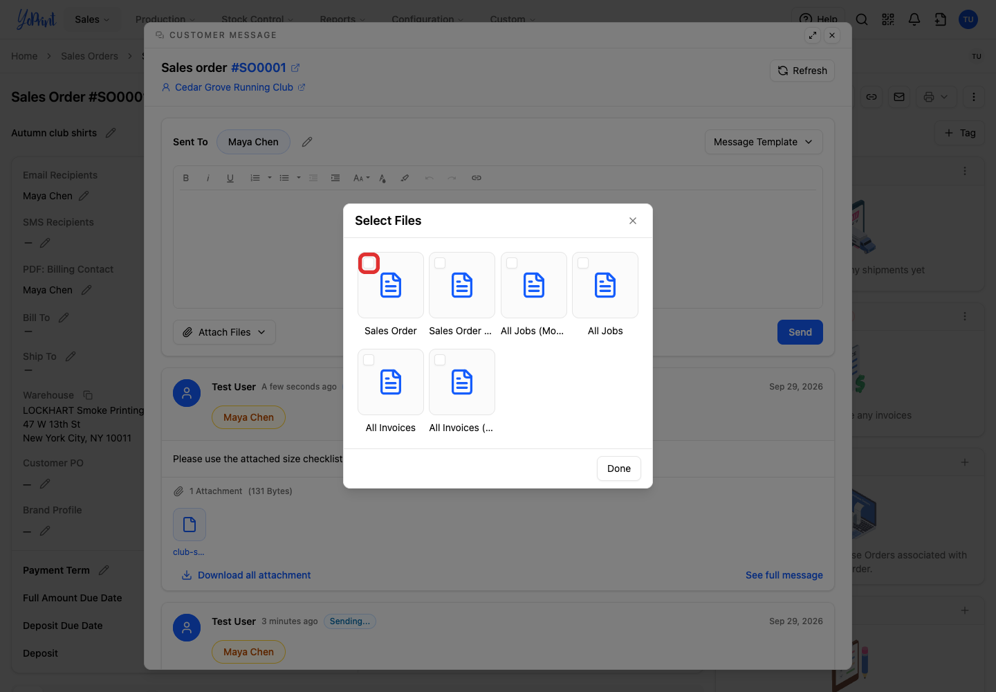The image size is (996, 692).
Task: Click Done in the Select Files dialog
Action: [x=619, y=468]
